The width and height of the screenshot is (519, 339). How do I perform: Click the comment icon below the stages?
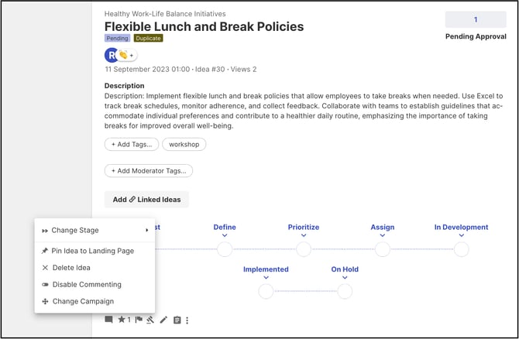point(109,319)
